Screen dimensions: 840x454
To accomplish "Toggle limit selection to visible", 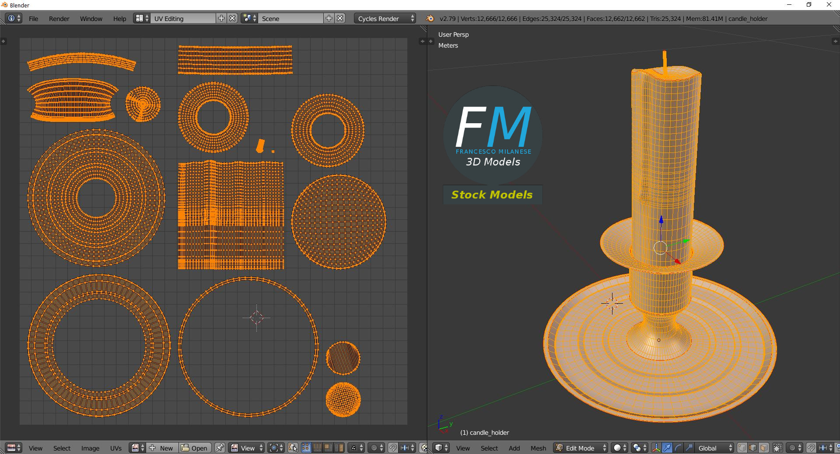I will coord(777,448).
